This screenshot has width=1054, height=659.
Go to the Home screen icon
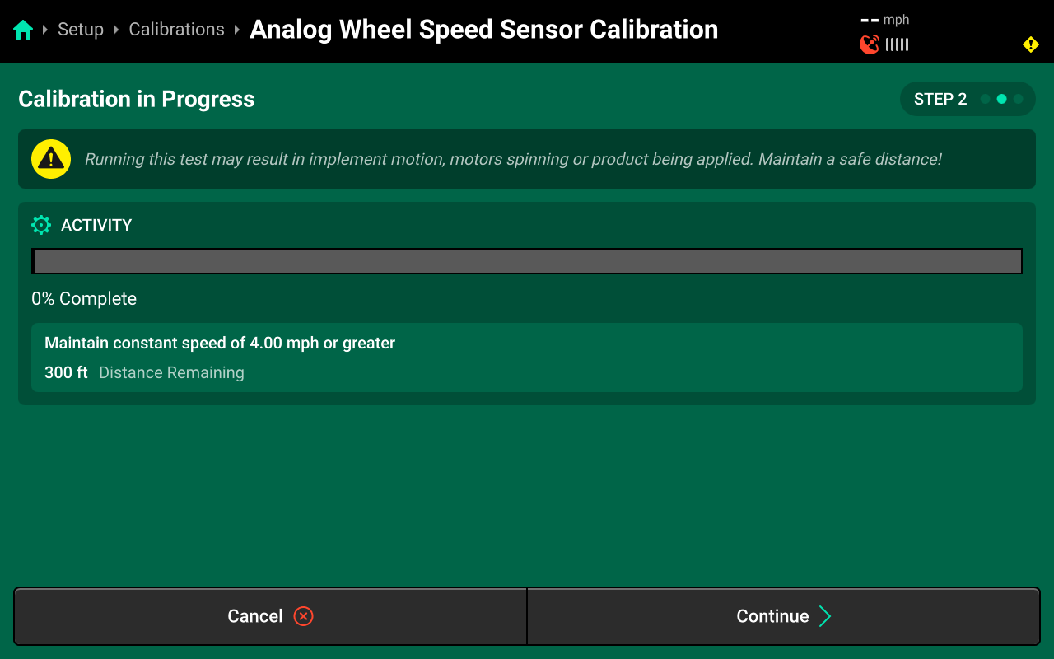pyautogui.click(x=23, y=30)
